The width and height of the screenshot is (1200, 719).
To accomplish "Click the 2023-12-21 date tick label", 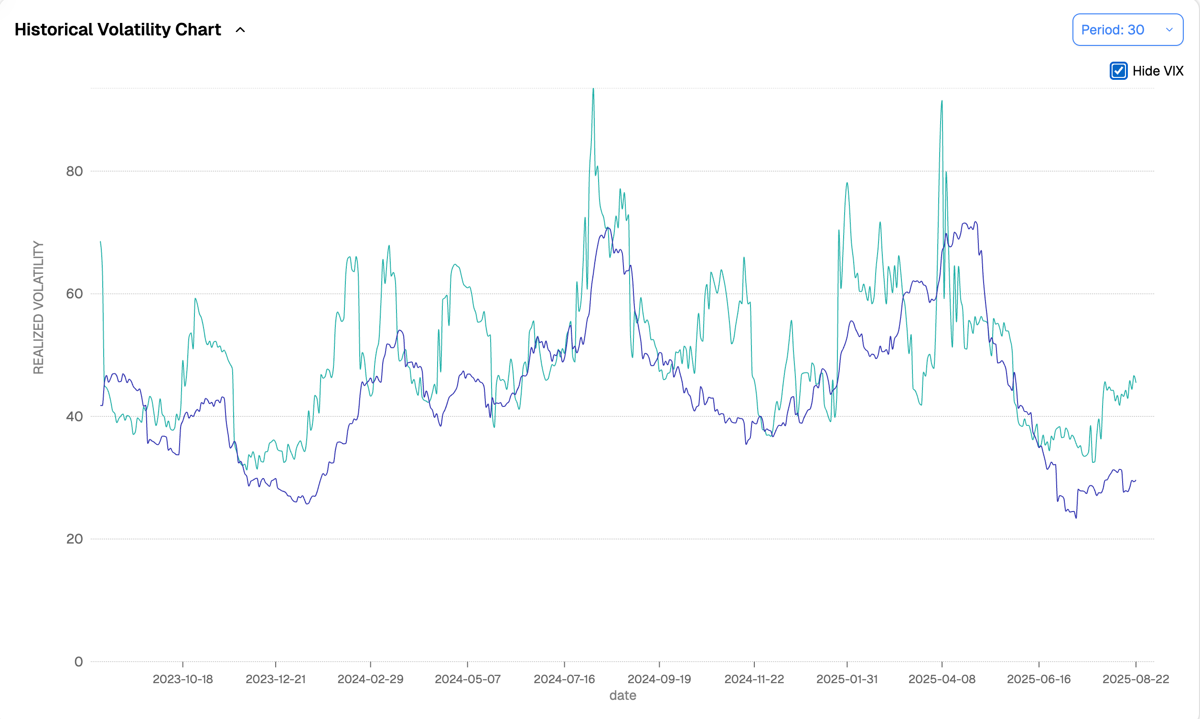I will pos(276,679).
